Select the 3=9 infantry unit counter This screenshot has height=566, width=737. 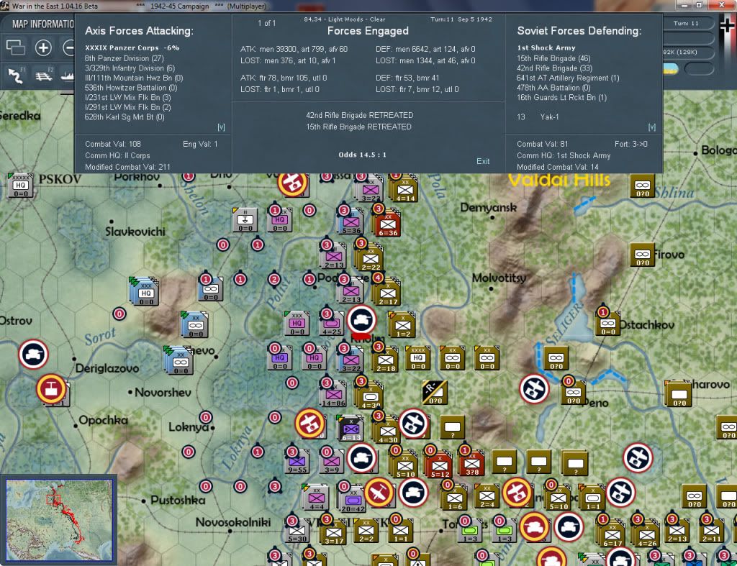tap(331, 462)
